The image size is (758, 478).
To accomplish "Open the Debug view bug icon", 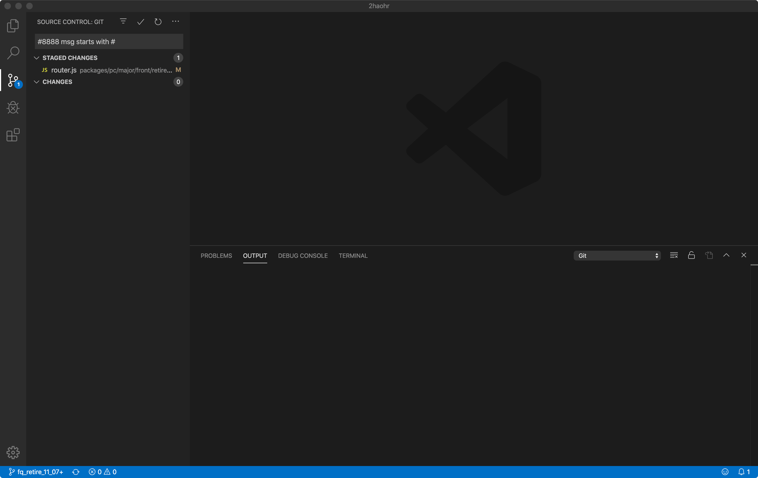I will click(13, 108).
